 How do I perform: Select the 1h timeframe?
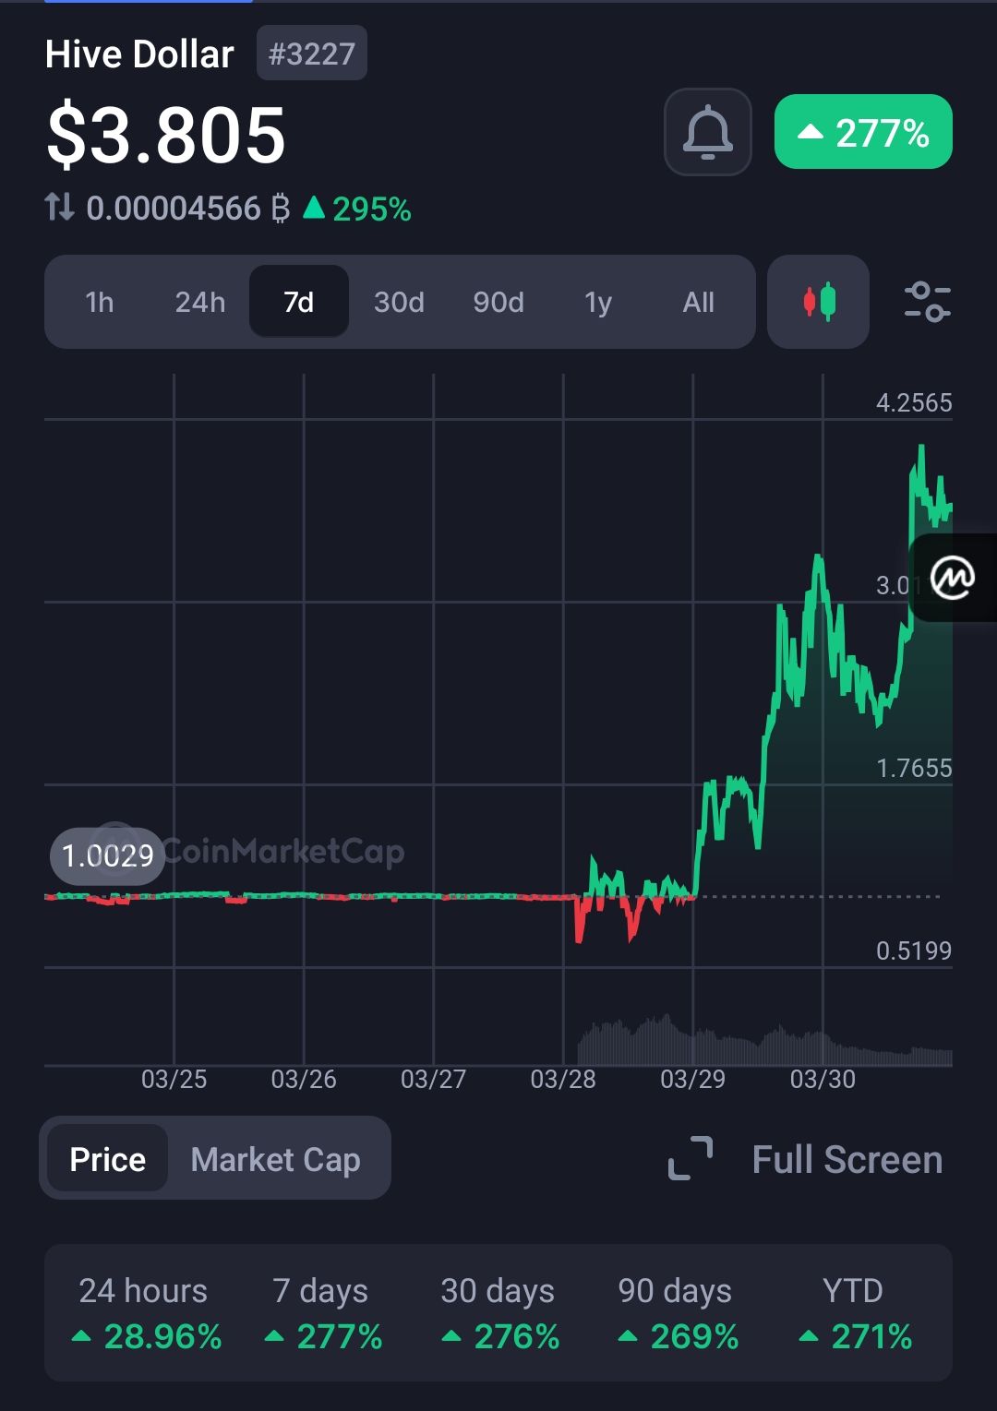tap(99, 302)
